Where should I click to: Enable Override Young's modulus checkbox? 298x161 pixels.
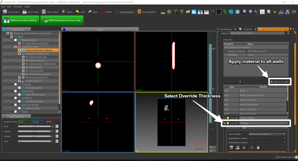click(x=225, y=118)
